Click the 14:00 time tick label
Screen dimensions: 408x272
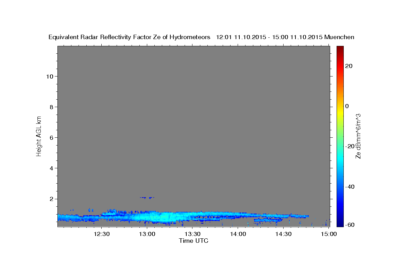[238, 234]
